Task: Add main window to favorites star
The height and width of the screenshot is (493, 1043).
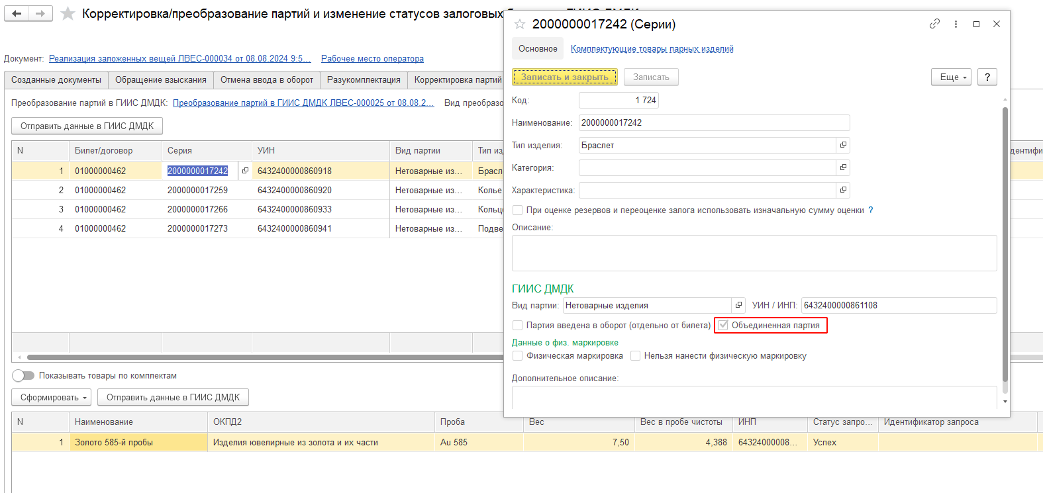Action: tap(68, 14)
